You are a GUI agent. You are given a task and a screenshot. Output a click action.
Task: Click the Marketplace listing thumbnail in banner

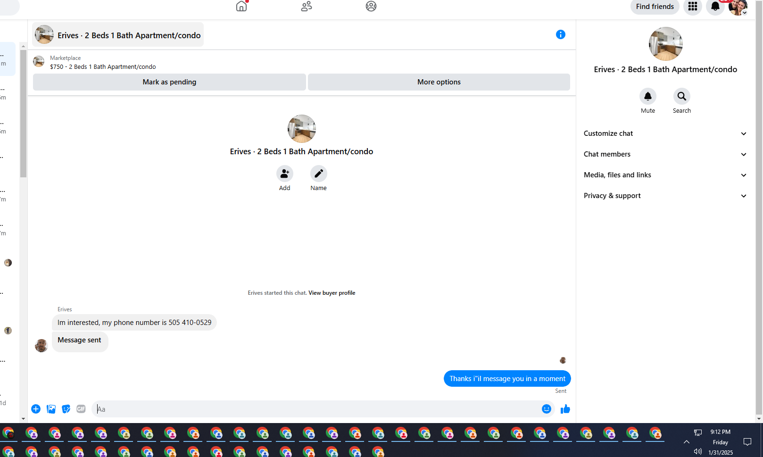(x=39, y=61)
